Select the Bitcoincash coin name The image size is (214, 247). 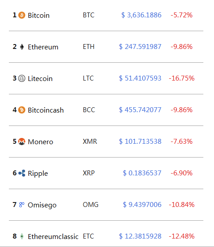coord(46,110)
